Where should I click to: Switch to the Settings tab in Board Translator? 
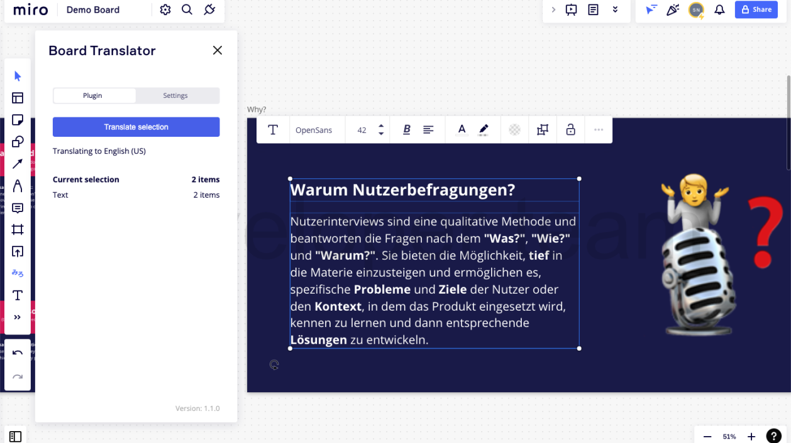pos(175,95)
